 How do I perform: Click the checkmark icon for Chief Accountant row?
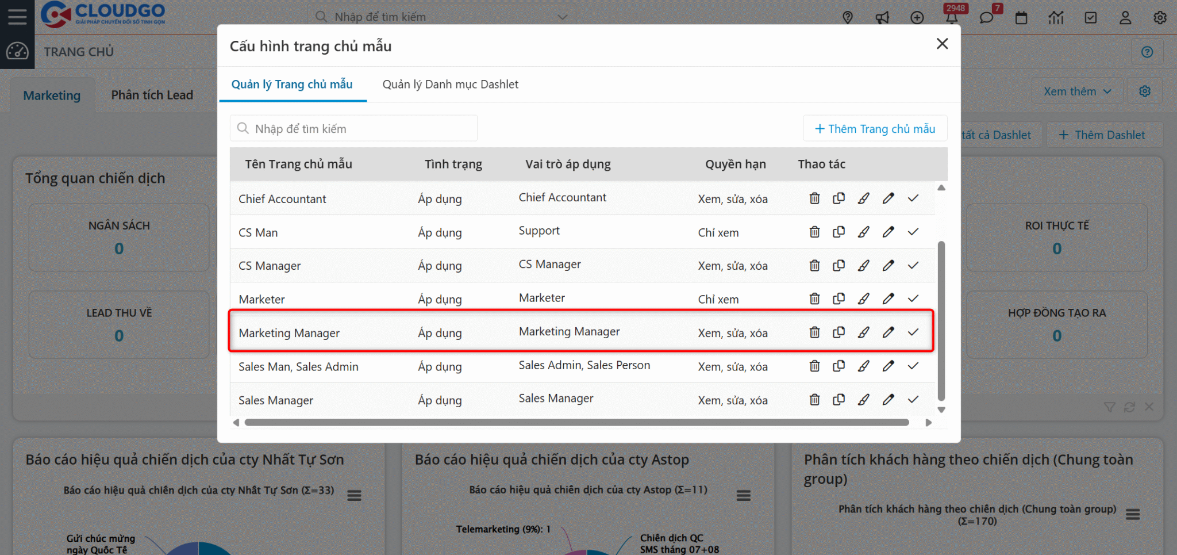coord(913,198)
